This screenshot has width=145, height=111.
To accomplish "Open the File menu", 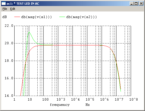I will [x=5, y=9].
